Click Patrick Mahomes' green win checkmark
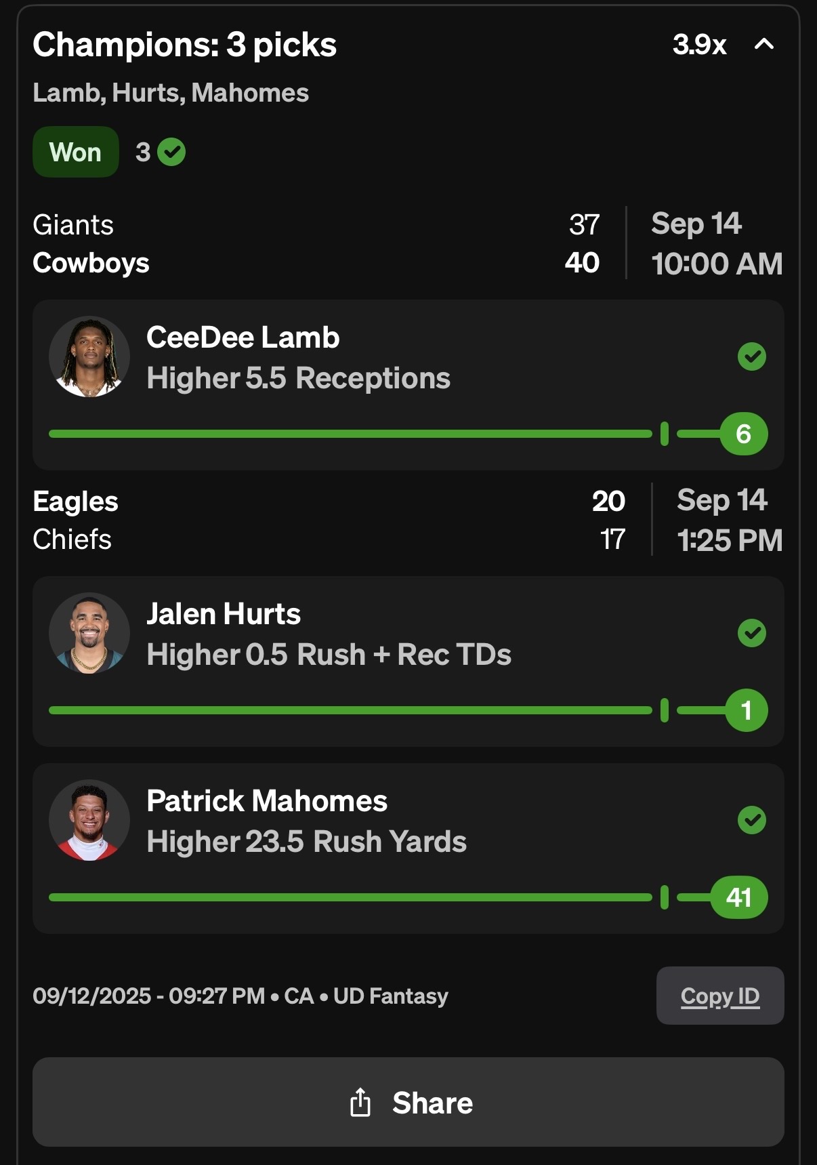 [751, 820]
